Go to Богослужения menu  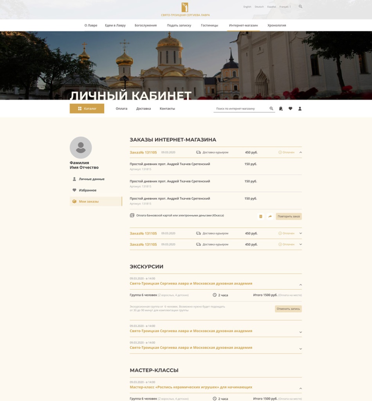click(146, 25)
